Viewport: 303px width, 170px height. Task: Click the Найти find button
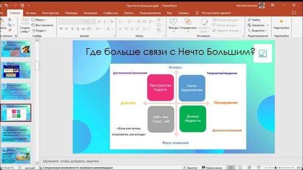click(x=254, y=20)
